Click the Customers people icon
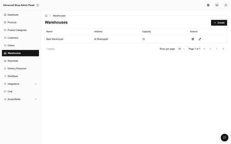Screen dimensions: 231x144 [x=5, y=38]
